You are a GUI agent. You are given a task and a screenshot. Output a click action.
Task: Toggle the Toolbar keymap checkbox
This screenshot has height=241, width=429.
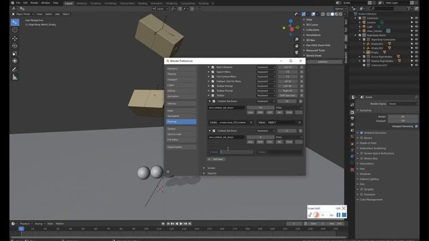tap(212, 95)
